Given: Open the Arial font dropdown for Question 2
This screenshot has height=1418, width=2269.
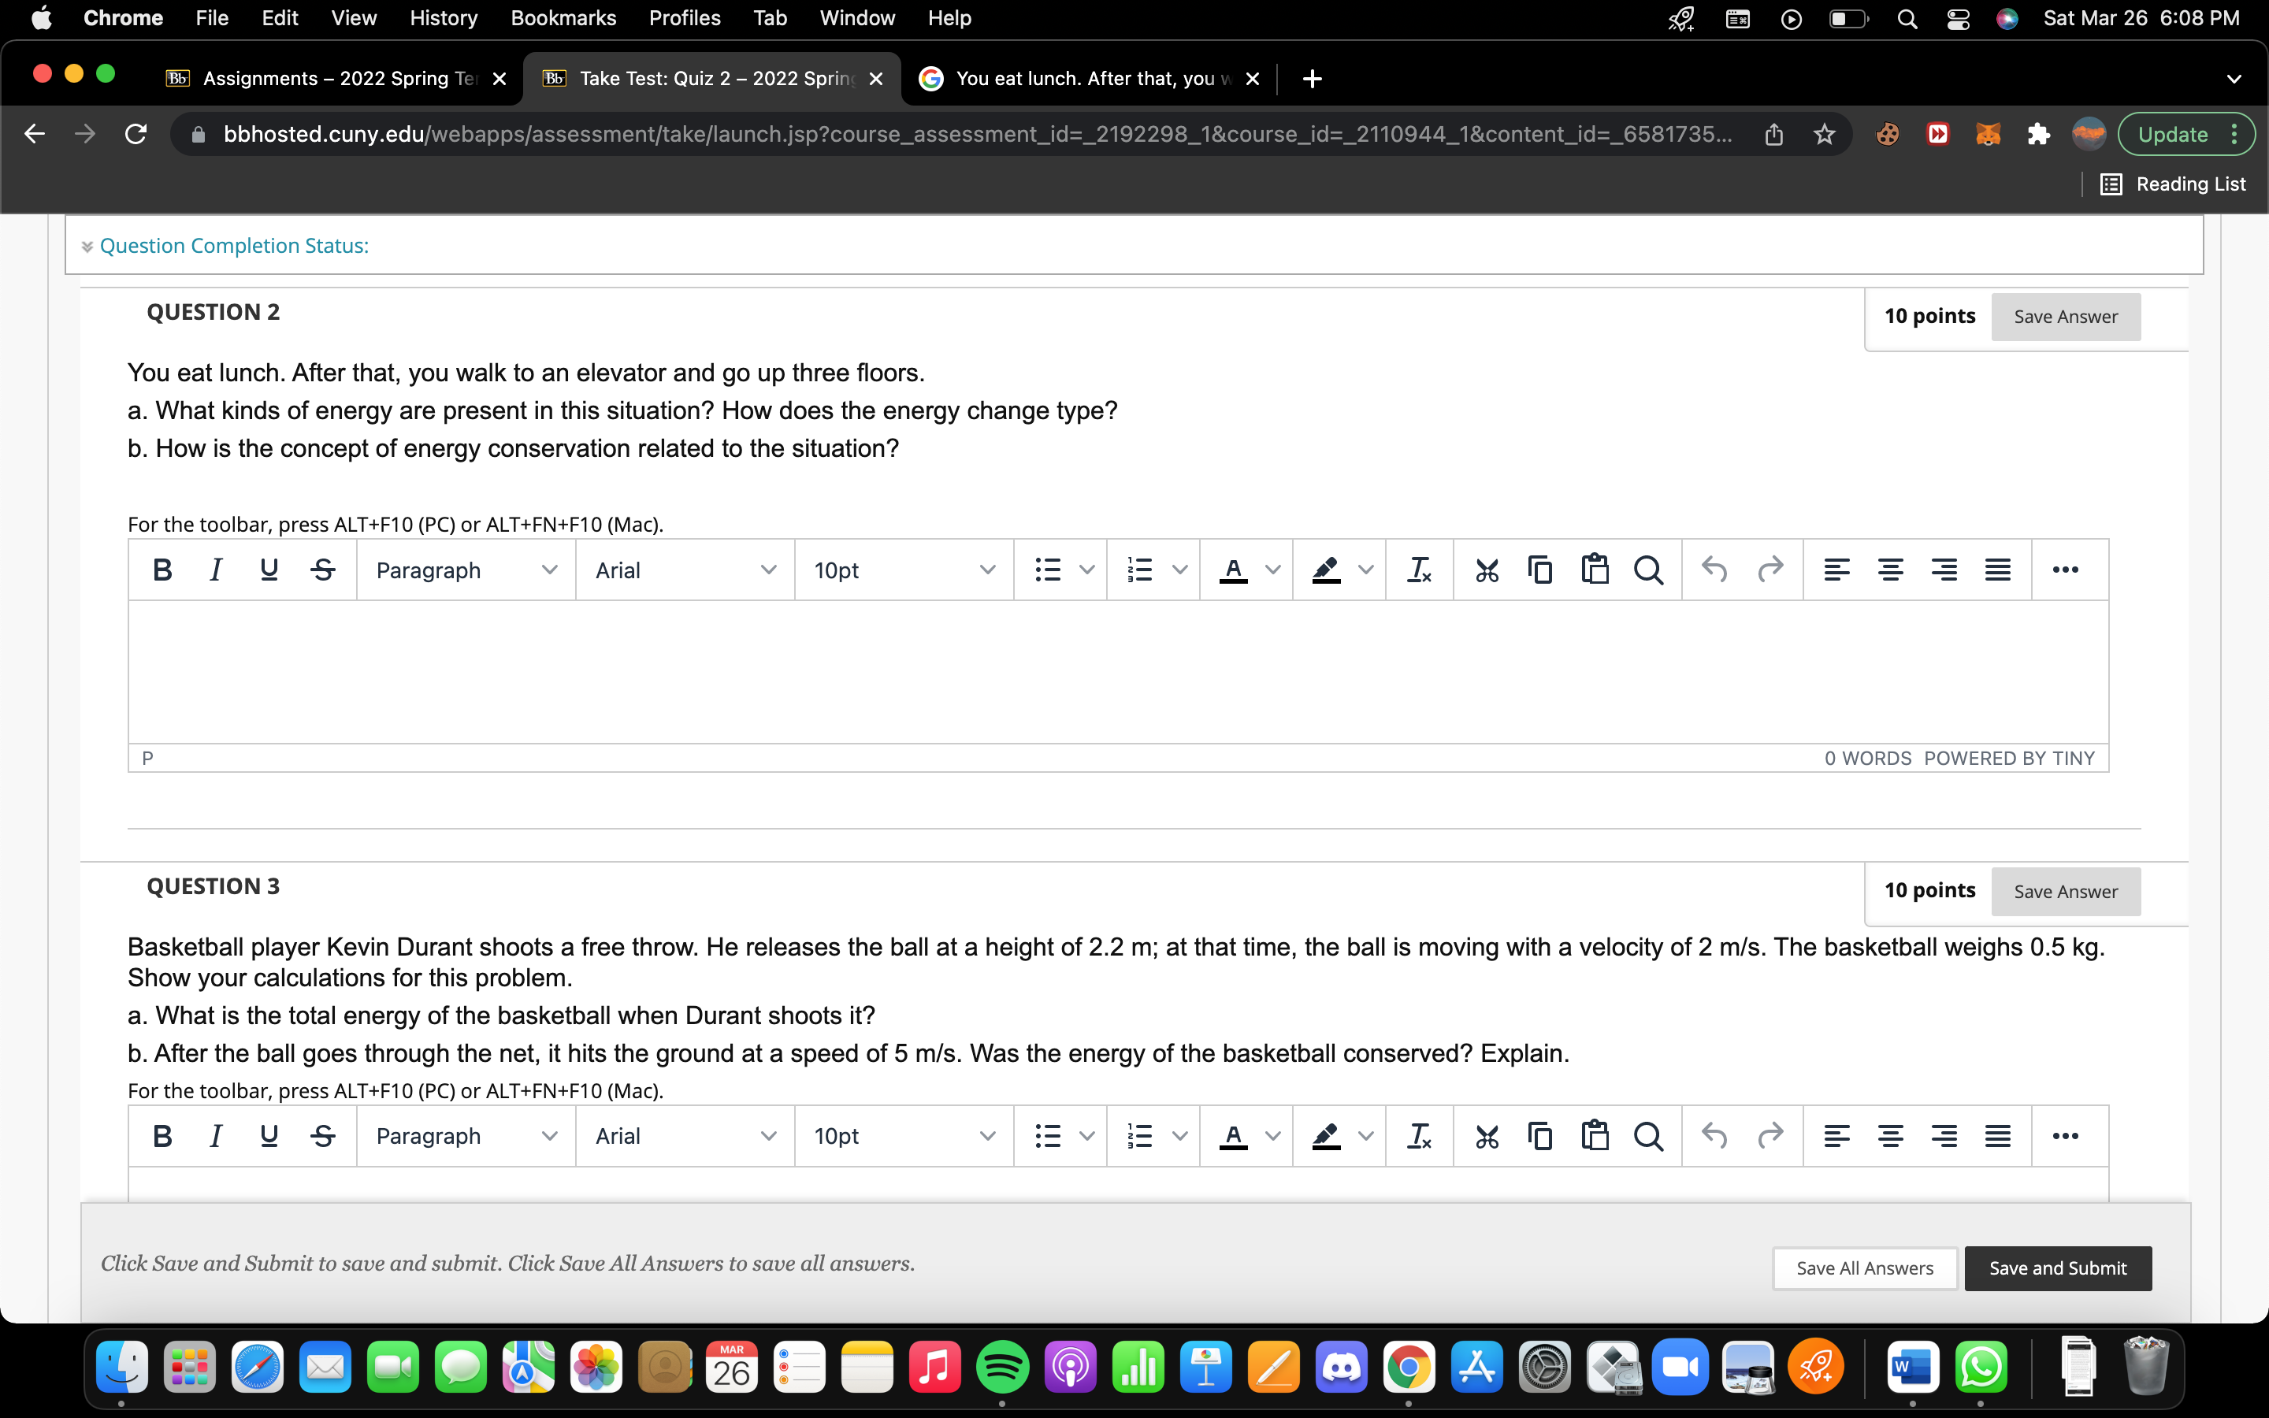Looking at the screenshot, I should pos(685,570).
